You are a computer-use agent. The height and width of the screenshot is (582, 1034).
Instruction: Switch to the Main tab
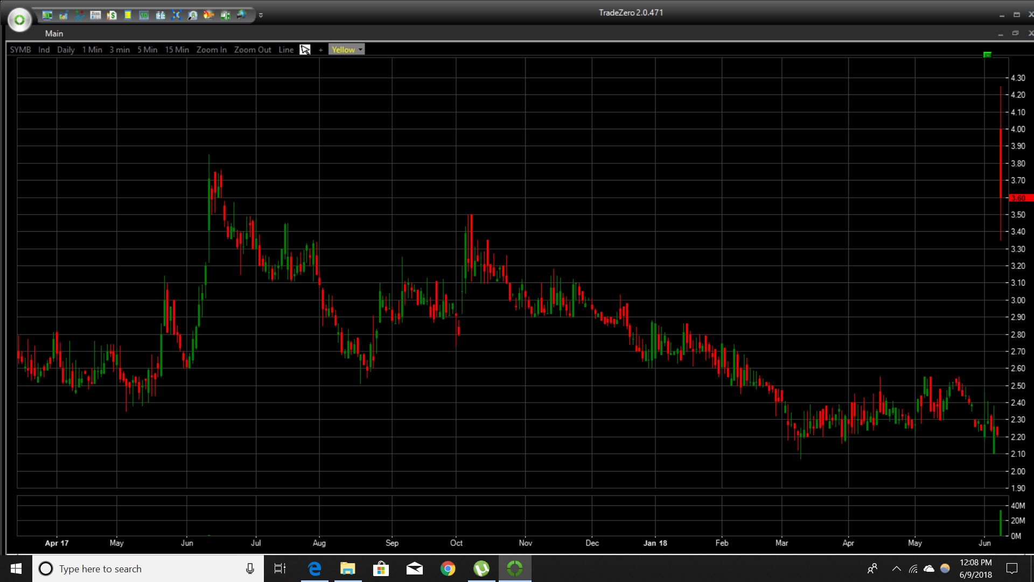pyautogui.click(x=54, y=33)
